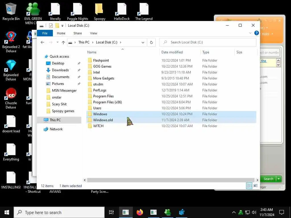291x218 pixels.
Task: Go back with the Back arrow
Action: pyautogui.click(x=42, y=42)
